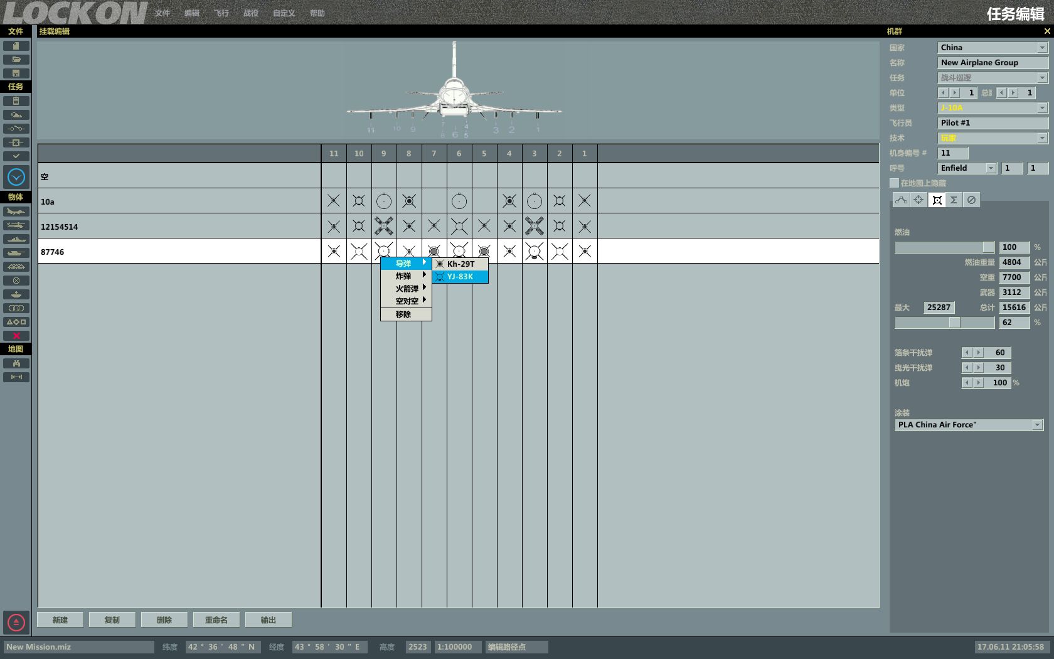Click the Copy payload button
The width and height of the screenshot is (1054, 659).
point(112,620)
